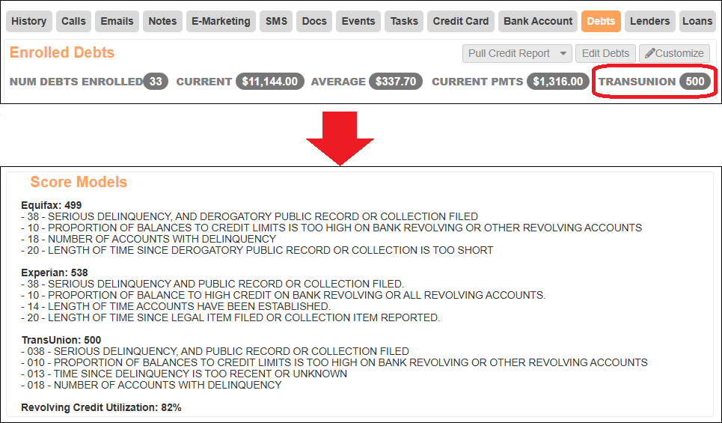Click Experian reason 10 proportion of balance

click(283, 295)
